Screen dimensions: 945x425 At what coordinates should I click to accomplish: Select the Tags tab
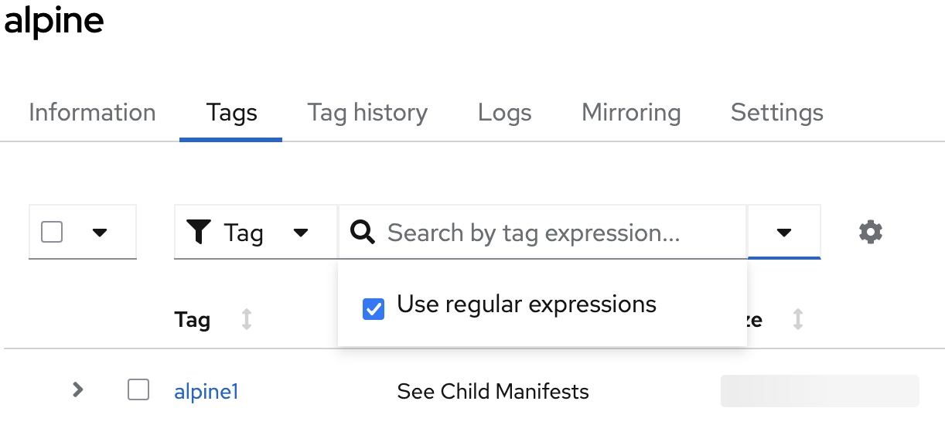click(x=231, y=113)
